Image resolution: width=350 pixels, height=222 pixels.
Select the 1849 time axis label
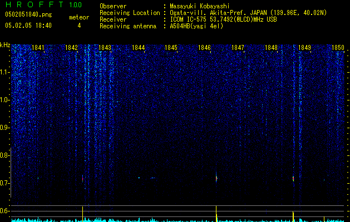(x=304, y=48)
